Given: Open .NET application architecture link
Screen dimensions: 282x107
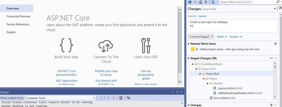Looking at the screenshot, I should (66, 82).
